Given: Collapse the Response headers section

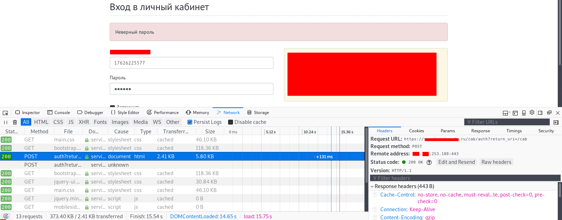Looking at the screenshot, I should click(372, 187).
